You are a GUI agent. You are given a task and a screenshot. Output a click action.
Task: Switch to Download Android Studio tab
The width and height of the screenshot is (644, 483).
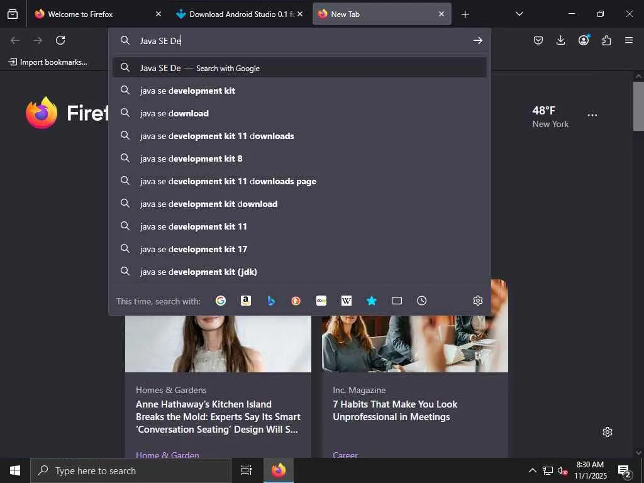[238, 14]
